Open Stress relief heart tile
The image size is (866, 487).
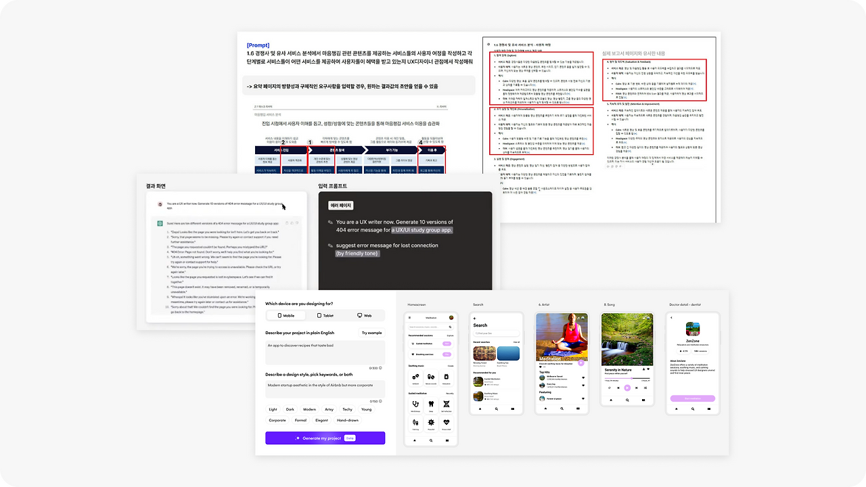(x=447, y=423)
